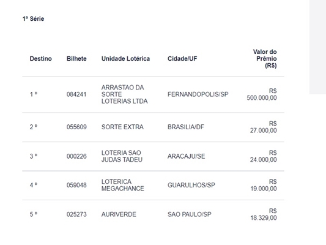This screenshot has width=326, height=245.
Task: Click the R$ 18.329,00 prize value
Action: (264, 214)
